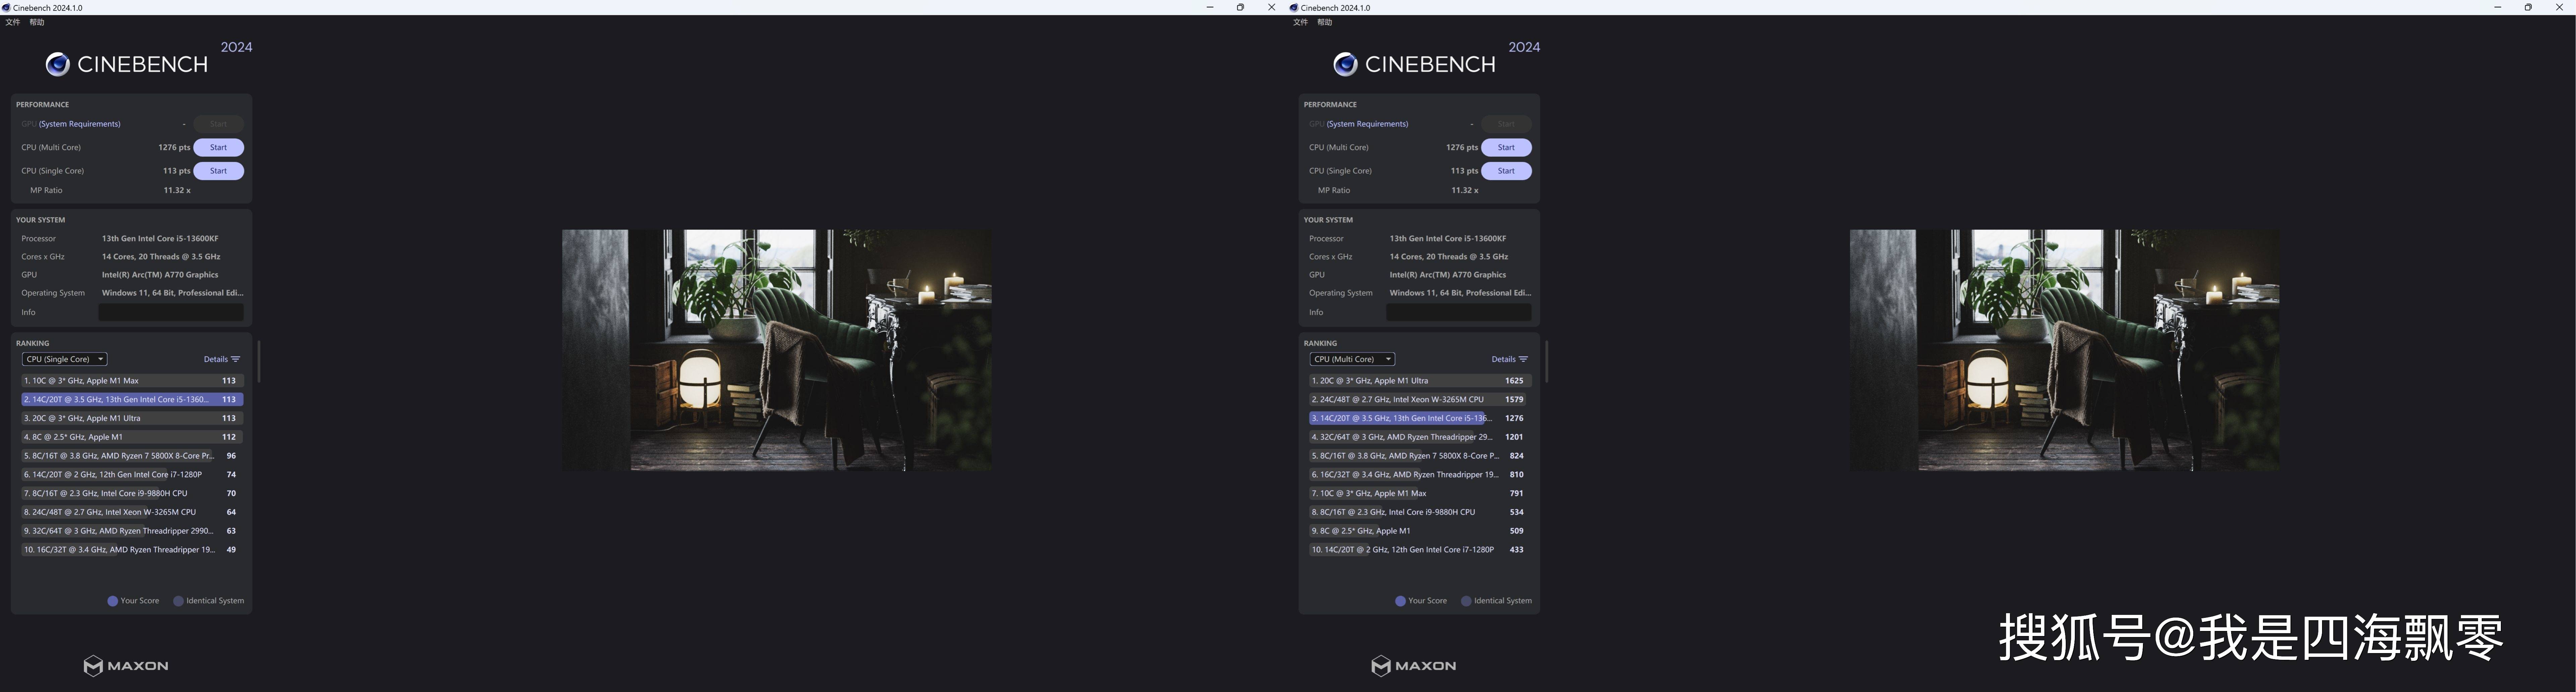Click the ranking scrollbar in right window

(1547, 361)
